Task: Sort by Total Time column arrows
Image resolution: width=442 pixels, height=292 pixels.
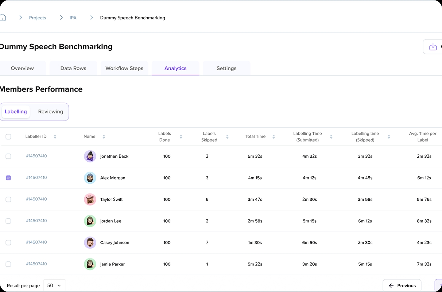Action: [274, 137]
